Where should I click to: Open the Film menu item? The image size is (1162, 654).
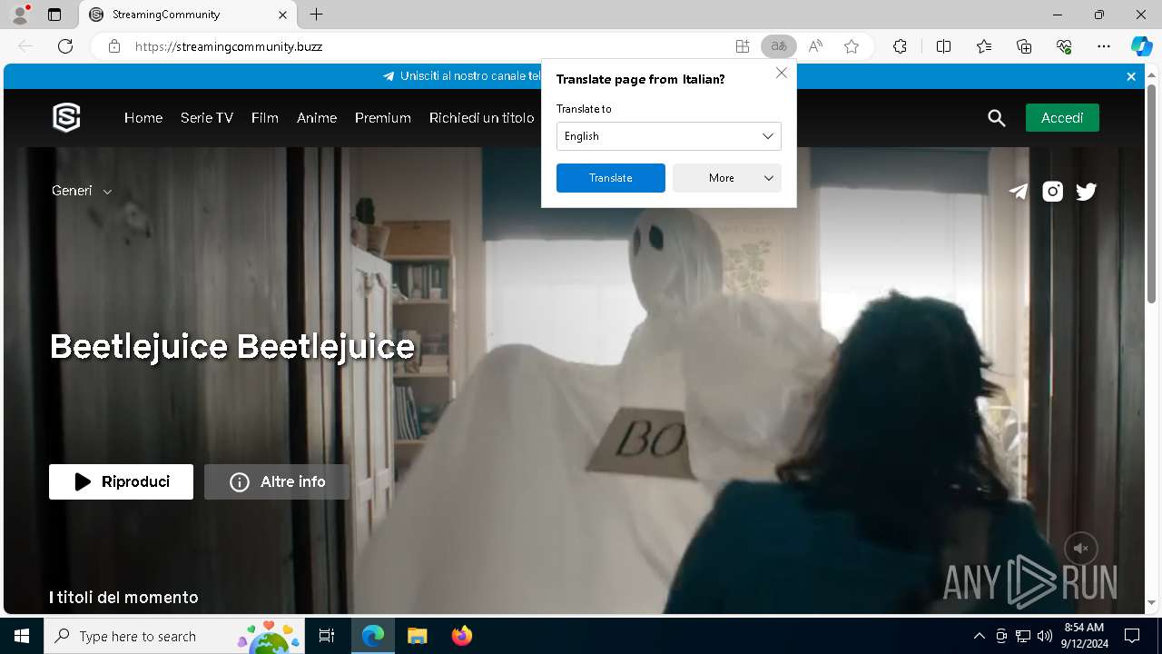(x=265, y=118)
